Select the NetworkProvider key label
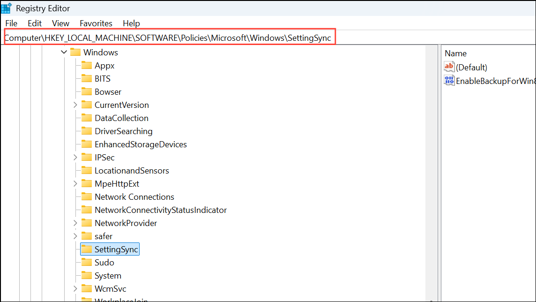This screenshot has height=302, width=536. (126, 223)
